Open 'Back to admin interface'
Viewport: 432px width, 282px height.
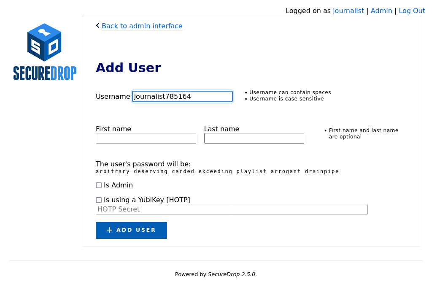tap(142, 26)
